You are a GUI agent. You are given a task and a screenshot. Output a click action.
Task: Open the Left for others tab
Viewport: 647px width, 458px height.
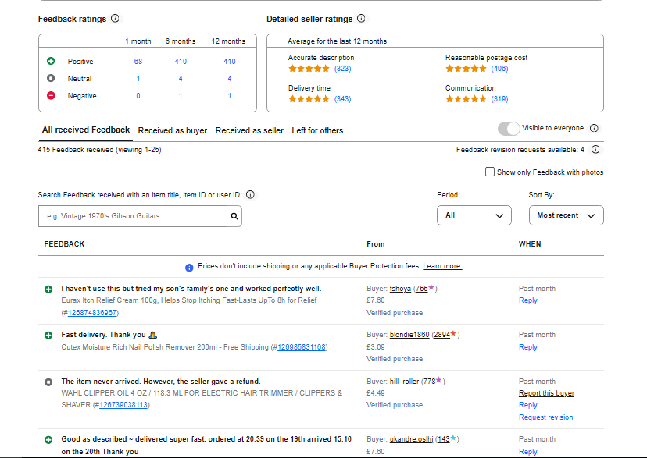tap(317, 130)
